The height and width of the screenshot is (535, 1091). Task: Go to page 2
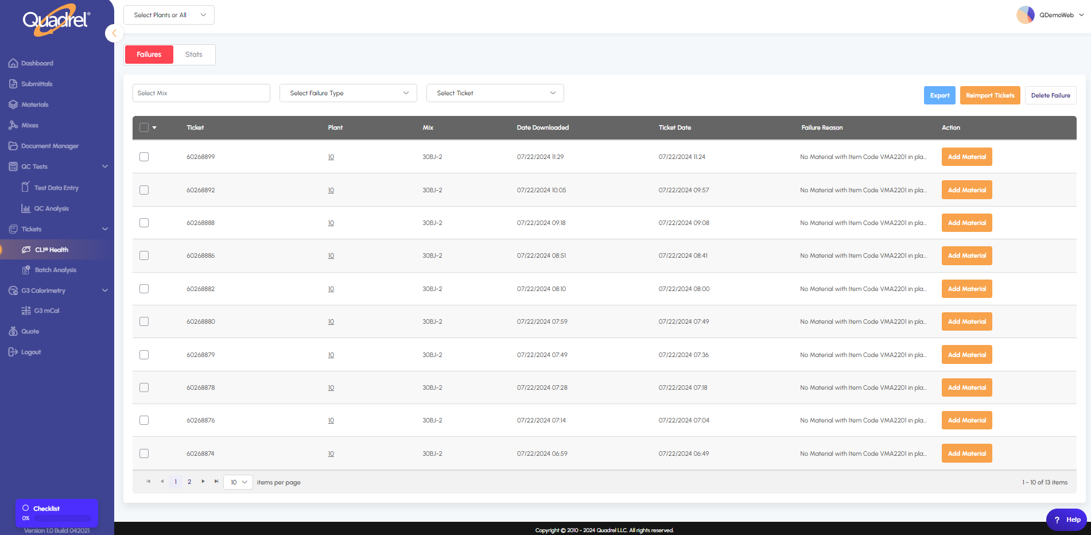click(x=189, y=482)
